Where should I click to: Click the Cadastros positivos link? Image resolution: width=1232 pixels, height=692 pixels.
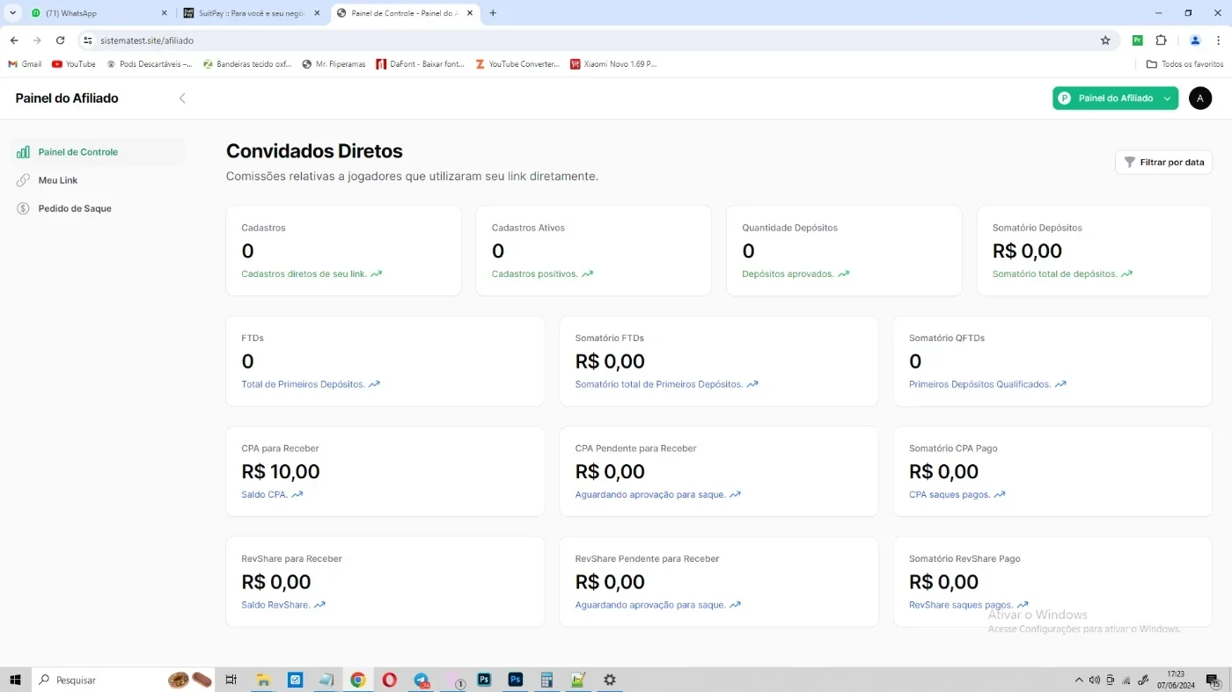tap(535, 273)
